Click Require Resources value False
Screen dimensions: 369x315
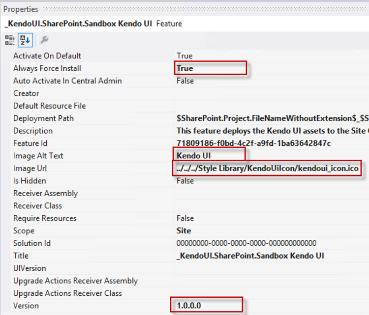click(185, 218)
